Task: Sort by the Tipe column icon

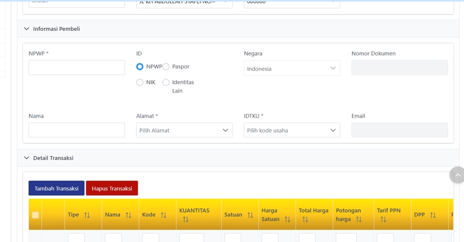Action: (87, 215)
